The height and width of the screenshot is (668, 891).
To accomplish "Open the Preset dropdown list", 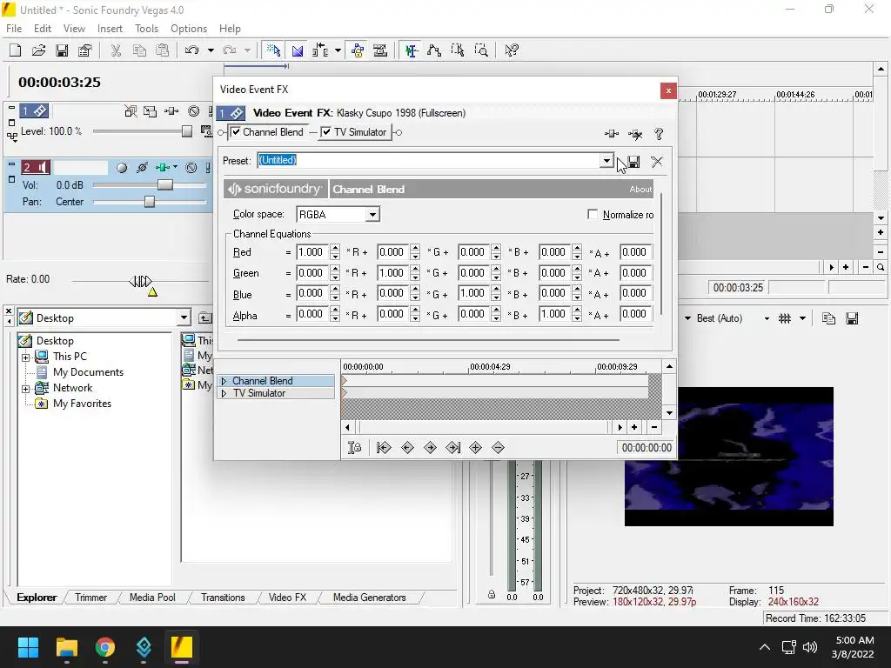I will 606,161.
